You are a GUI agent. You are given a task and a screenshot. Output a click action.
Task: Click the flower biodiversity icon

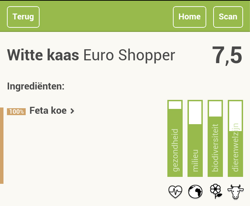216,191
